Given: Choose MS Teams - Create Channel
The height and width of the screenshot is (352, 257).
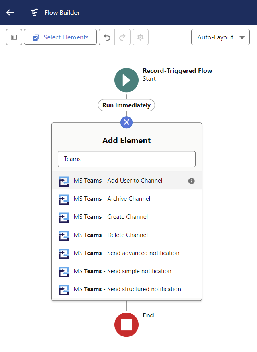Looking at the screenshot, I should [x=126, y=217].
